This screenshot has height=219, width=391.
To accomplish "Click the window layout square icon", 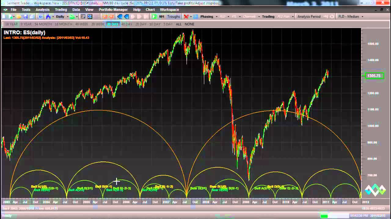I will point(83,16).
